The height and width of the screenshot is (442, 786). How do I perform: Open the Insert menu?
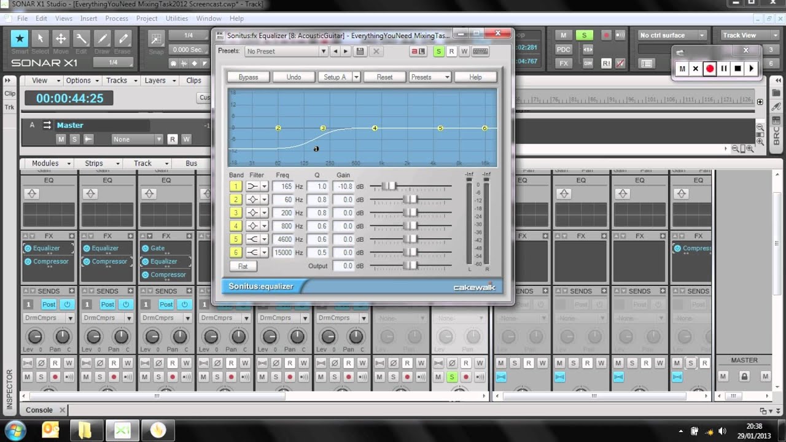88,18
